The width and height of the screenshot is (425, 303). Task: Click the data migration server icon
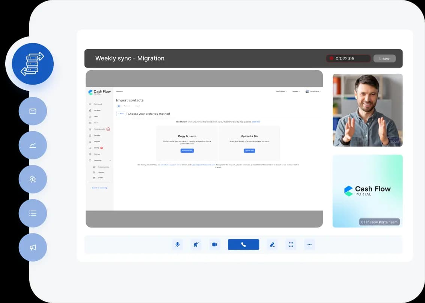tap(33, 64)
